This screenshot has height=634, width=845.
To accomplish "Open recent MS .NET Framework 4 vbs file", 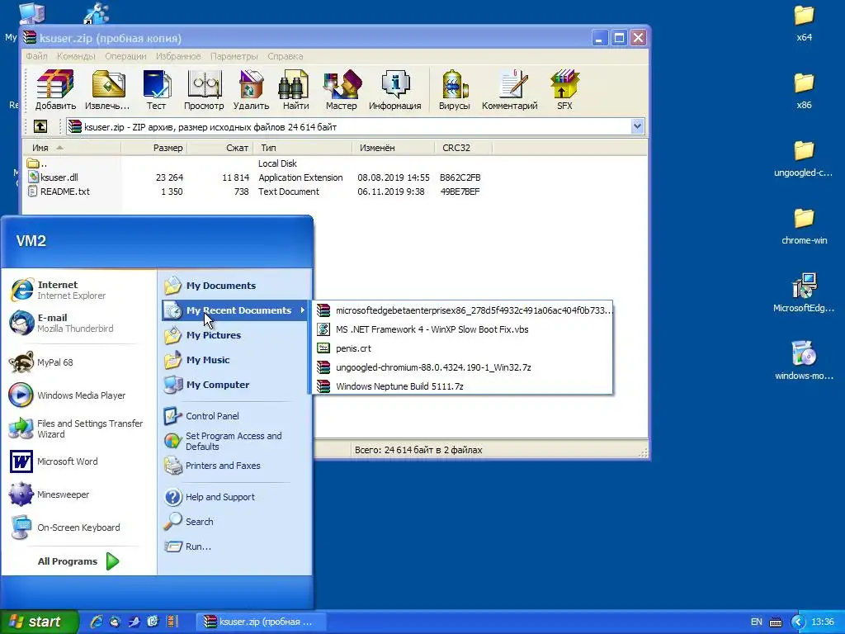I will point(464,329).
